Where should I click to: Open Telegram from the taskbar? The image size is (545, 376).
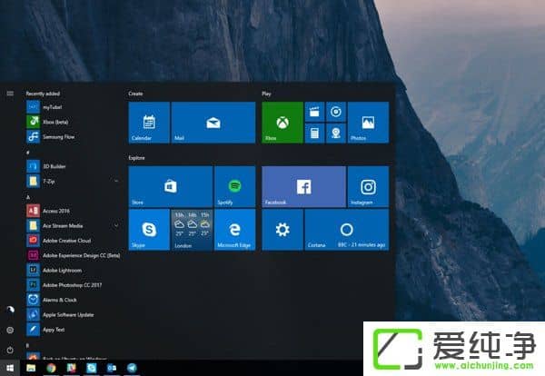coord(132,368)
